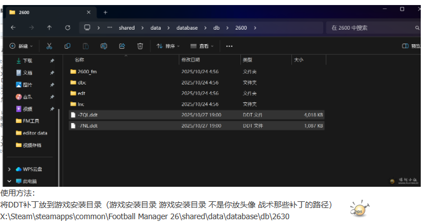Unpin 图片 using its pin icon
The image size is (423, 222).
point(52,85)
